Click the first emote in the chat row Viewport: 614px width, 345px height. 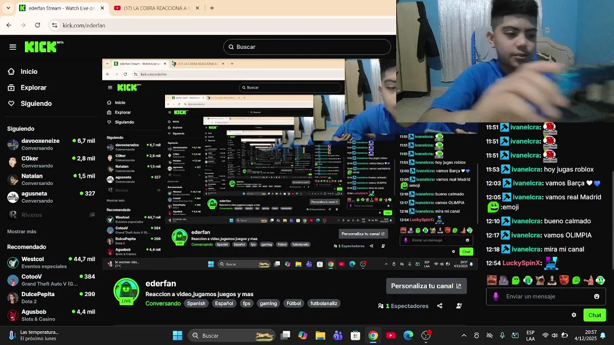(491, 280)
